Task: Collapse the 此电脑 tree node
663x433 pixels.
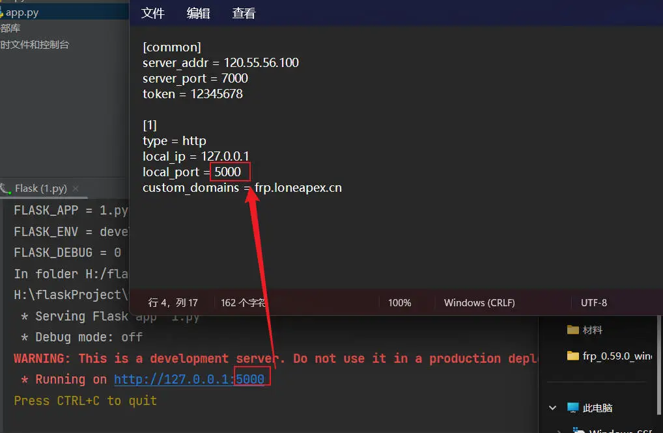Action: (x=553, y=408)
